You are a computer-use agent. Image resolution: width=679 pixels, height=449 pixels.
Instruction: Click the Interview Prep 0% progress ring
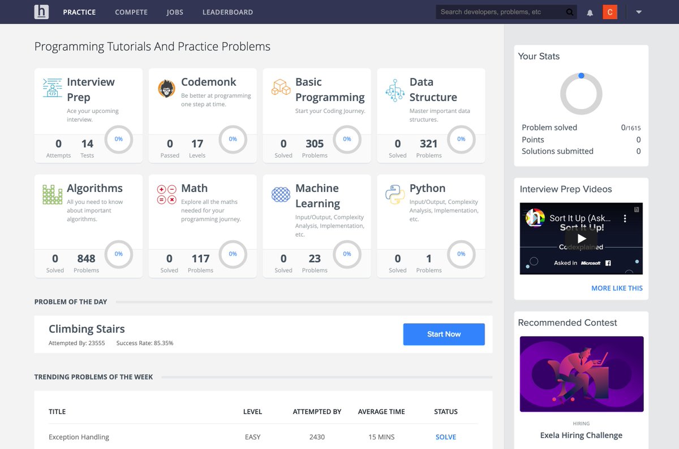[x=119, y=139]
